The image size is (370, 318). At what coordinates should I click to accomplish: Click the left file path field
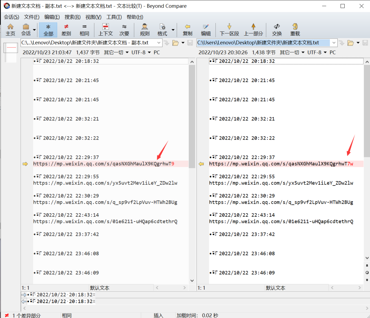pos(88,43)
